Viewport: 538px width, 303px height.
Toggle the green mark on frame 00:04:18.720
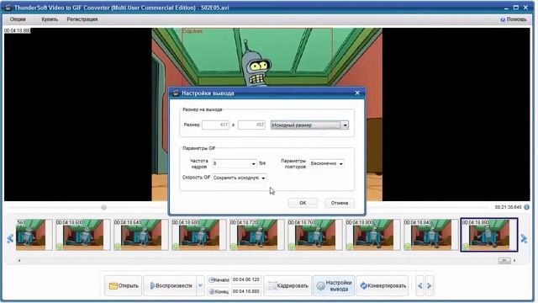(234, 247)
